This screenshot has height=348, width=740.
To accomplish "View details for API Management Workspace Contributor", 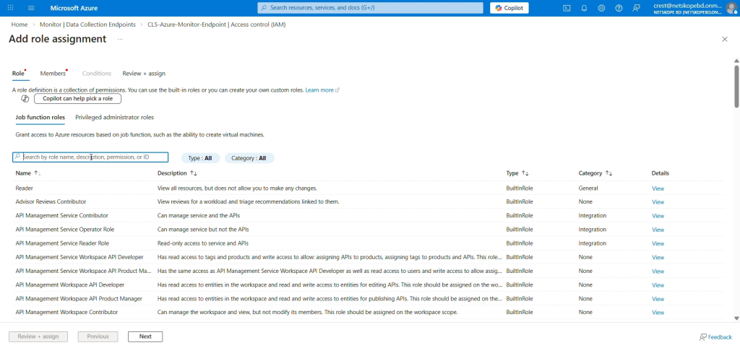I will (x=658, y=313).
